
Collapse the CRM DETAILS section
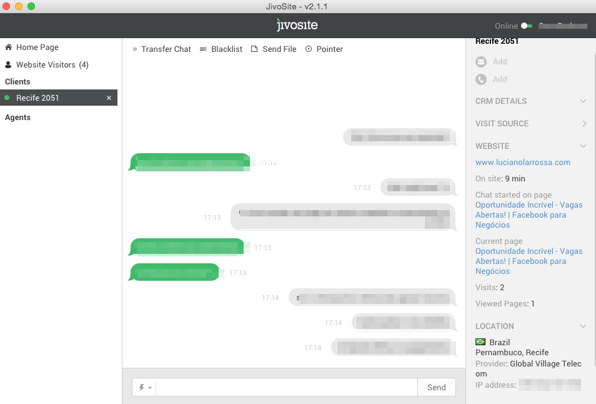click(x=583, y=101)
